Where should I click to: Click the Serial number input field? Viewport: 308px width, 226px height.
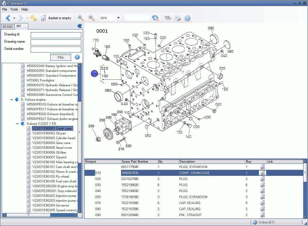click(56, 49)
